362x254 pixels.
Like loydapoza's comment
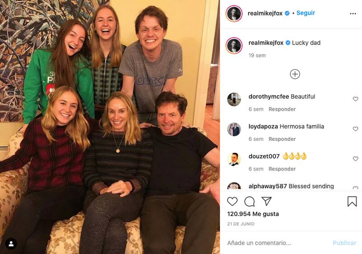(x=355, y=129)
